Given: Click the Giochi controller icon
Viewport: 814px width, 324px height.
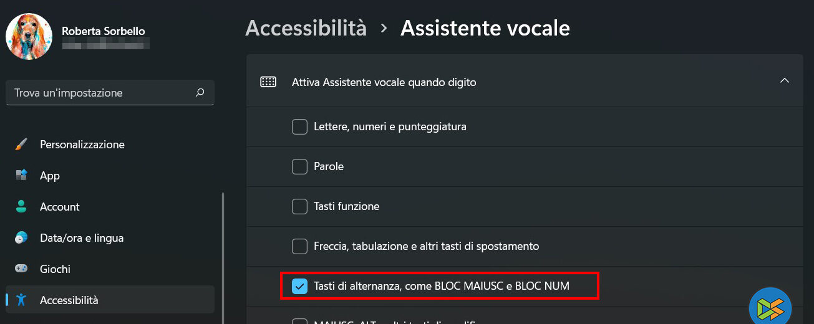Looking at the screenshot, I should point(21,269).
